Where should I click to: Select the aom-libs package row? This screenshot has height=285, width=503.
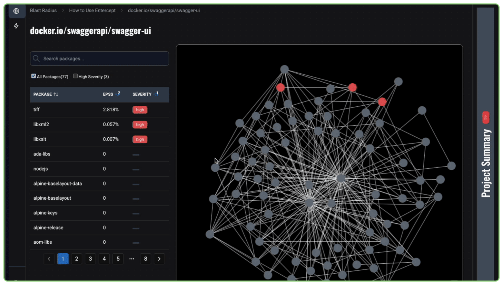99,242
